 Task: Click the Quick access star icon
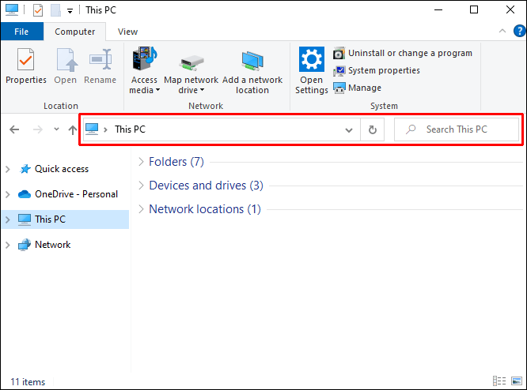click(25, 169)
